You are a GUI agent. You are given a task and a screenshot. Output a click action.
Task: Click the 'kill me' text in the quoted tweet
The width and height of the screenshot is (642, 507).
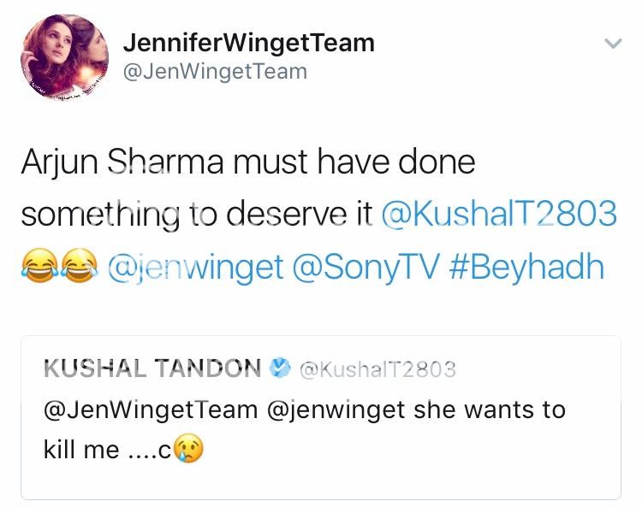pos(81,450)
